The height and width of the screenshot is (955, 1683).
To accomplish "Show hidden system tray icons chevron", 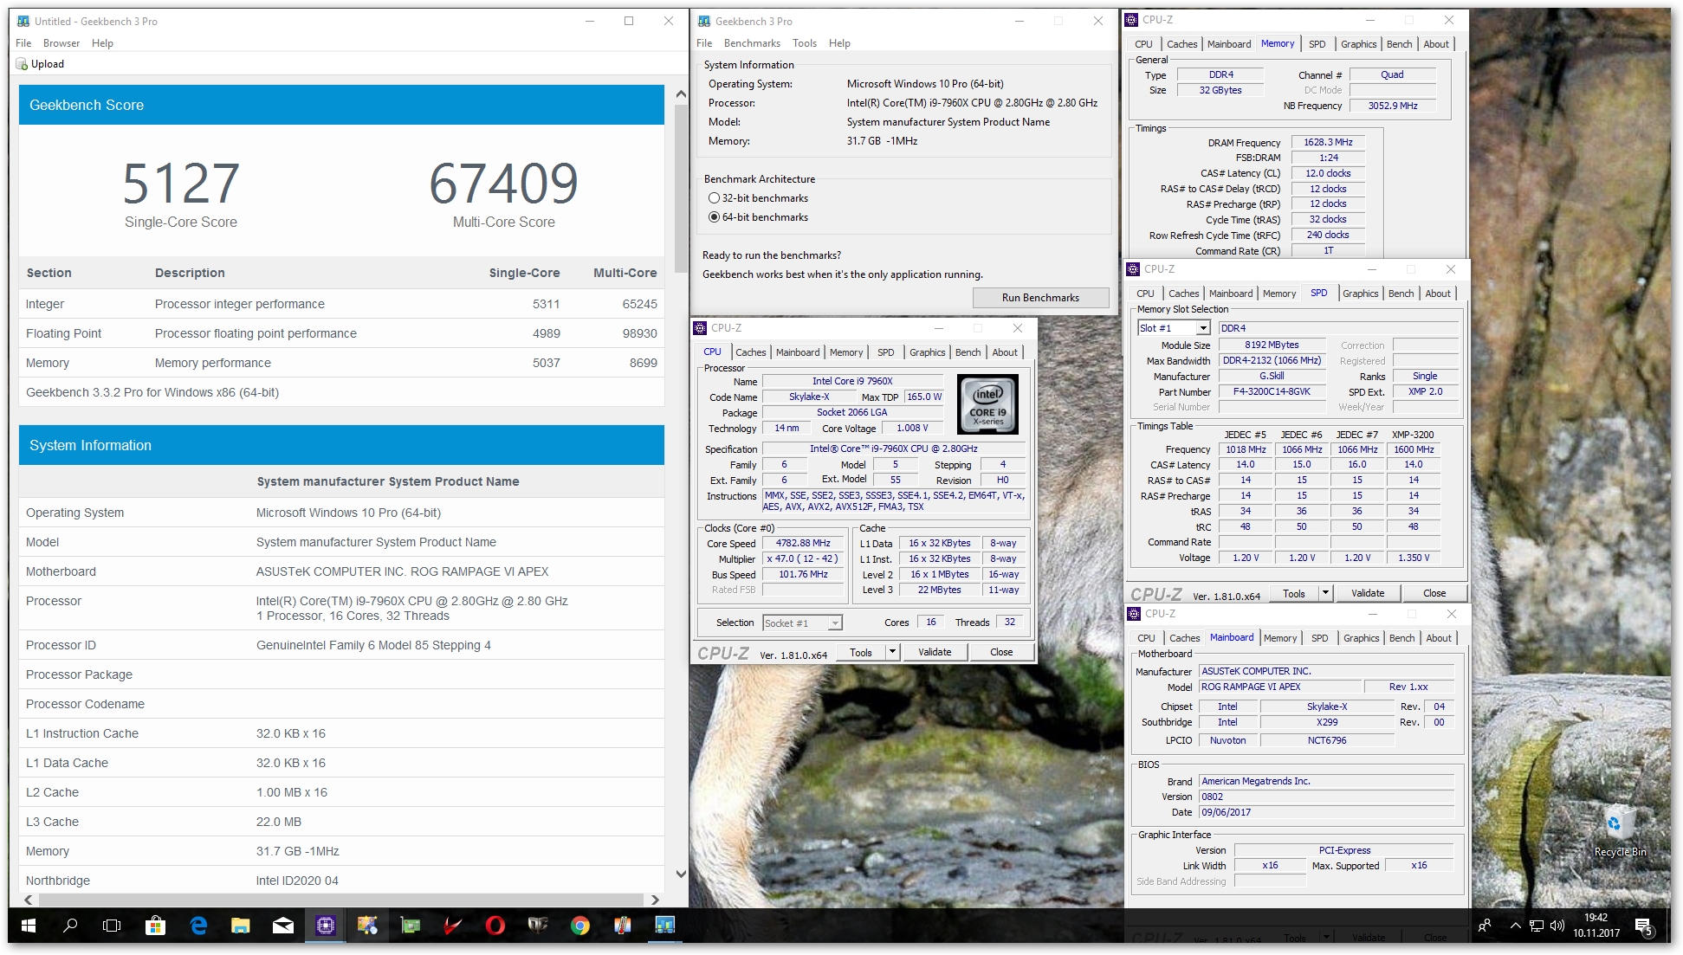I will click(x=1515, y=926).
